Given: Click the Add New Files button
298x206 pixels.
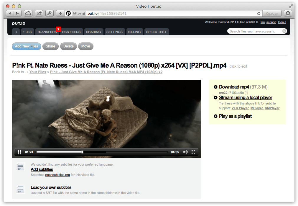Looking at the screenshot, I should (27, 46).
